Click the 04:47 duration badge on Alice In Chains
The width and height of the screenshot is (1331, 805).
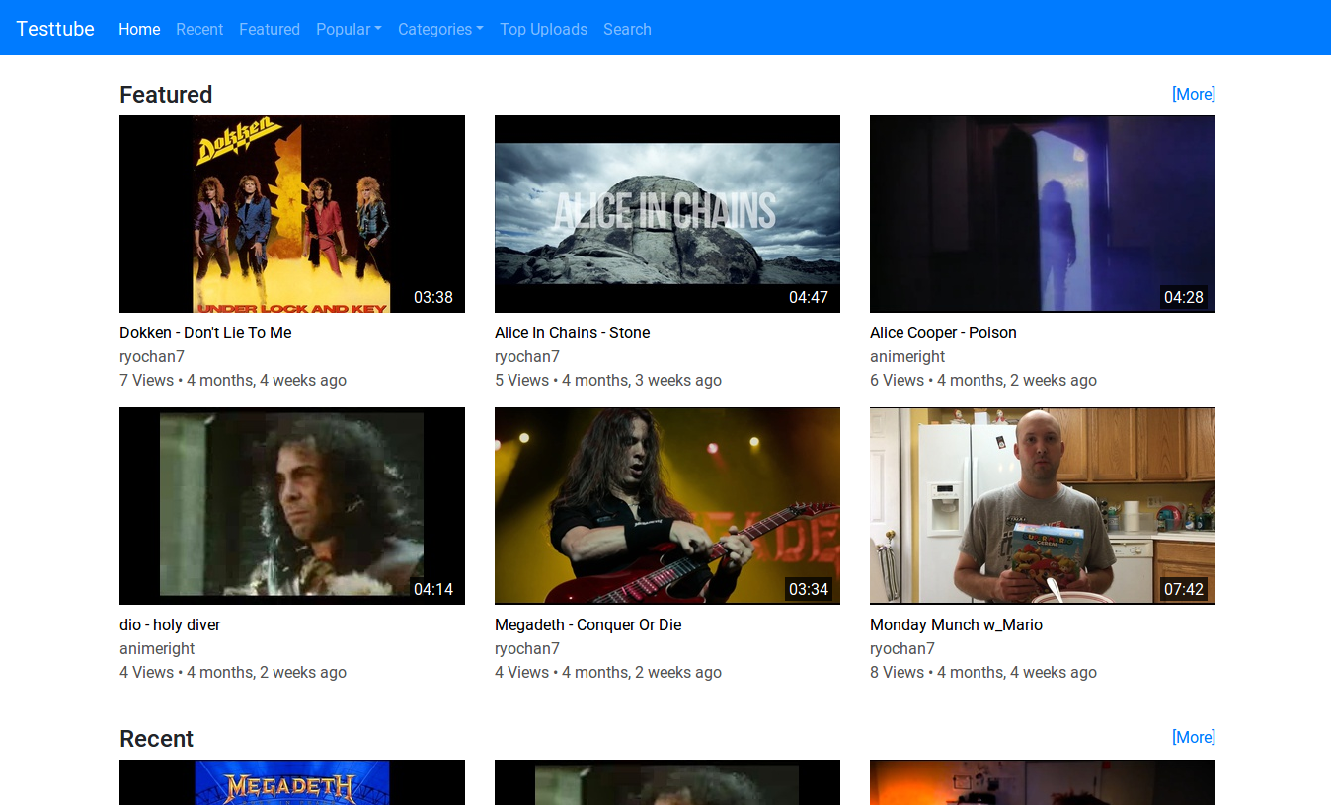tap(809, 297)
